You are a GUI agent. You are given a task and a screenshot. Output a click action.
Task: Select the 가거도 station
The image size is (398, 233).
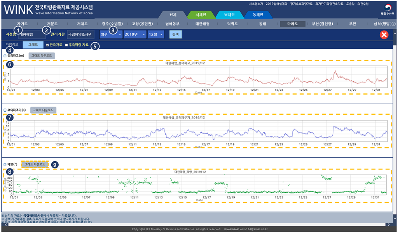(22, 24)
